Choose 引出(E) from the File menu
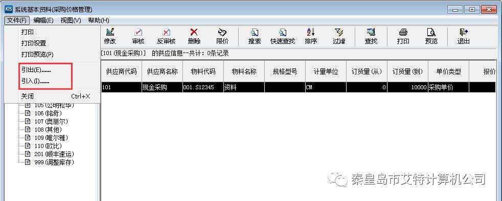Image resolution: width=502 pixels, height=201 pixels. tap(36, 70)
